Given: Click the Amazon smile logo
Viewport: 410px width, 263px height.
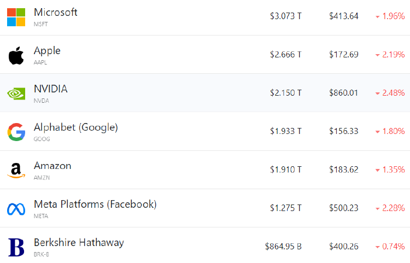Looking at the screenshot, I should tap(16, 171).
